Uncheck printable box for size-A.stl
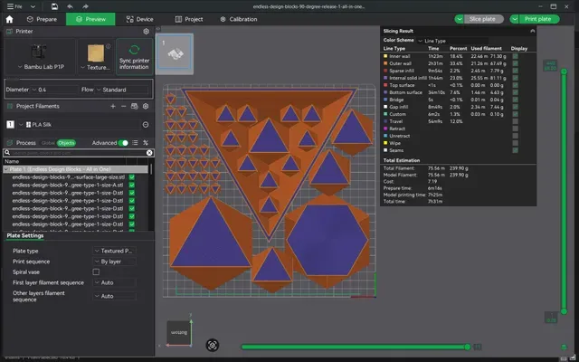579x362 pixels. (131, 185)
